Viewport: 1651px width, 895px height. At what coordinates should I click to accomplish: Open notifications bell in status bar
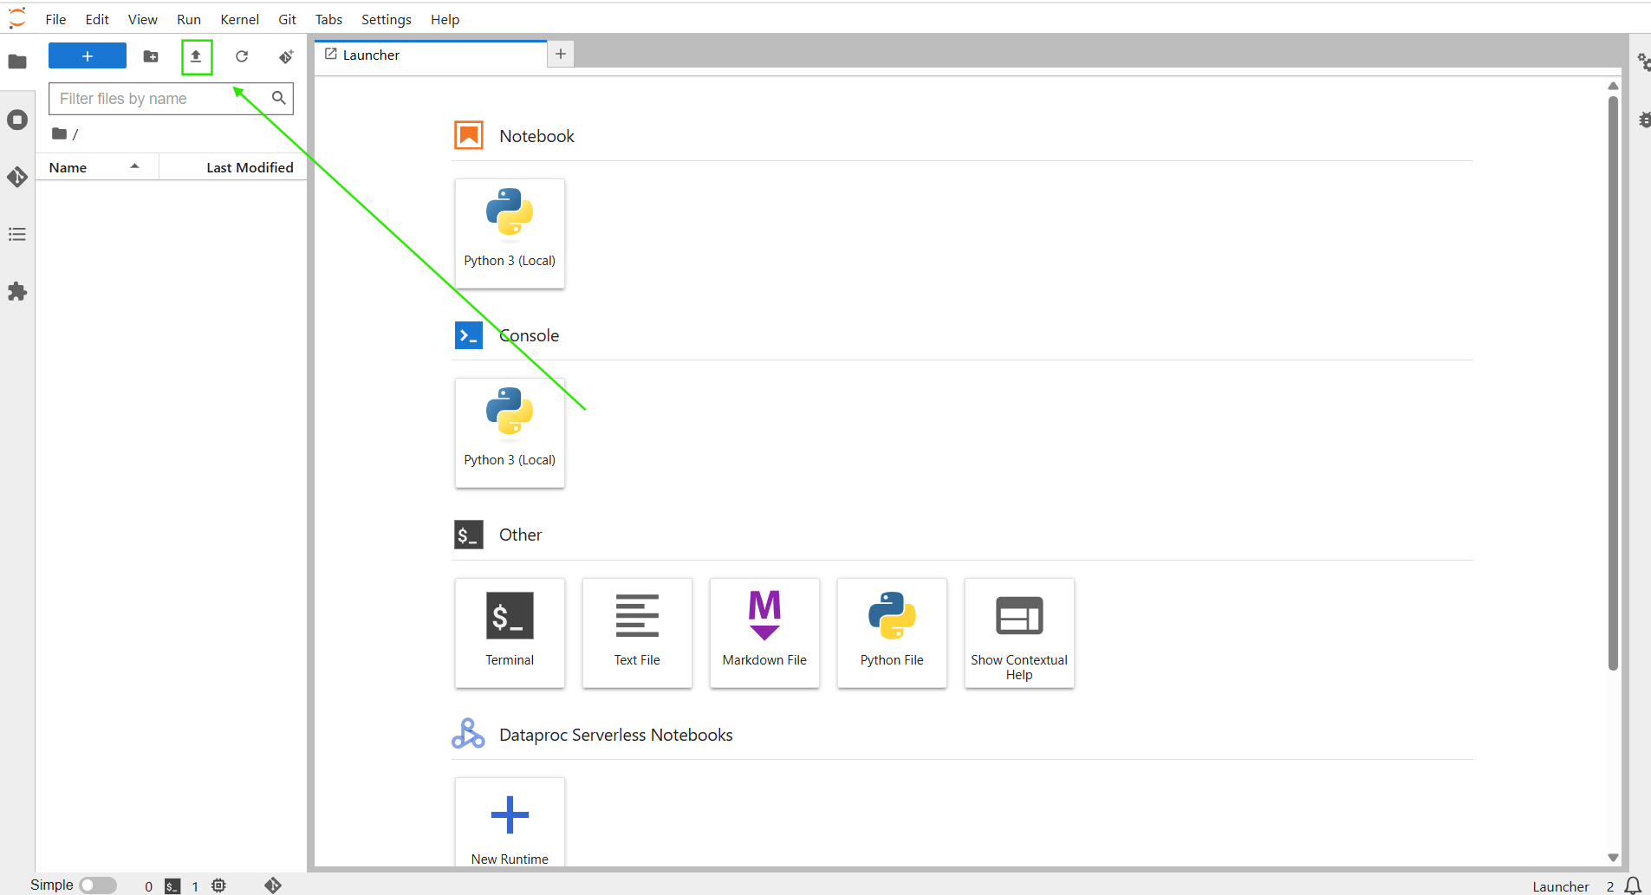point(1633,885)
